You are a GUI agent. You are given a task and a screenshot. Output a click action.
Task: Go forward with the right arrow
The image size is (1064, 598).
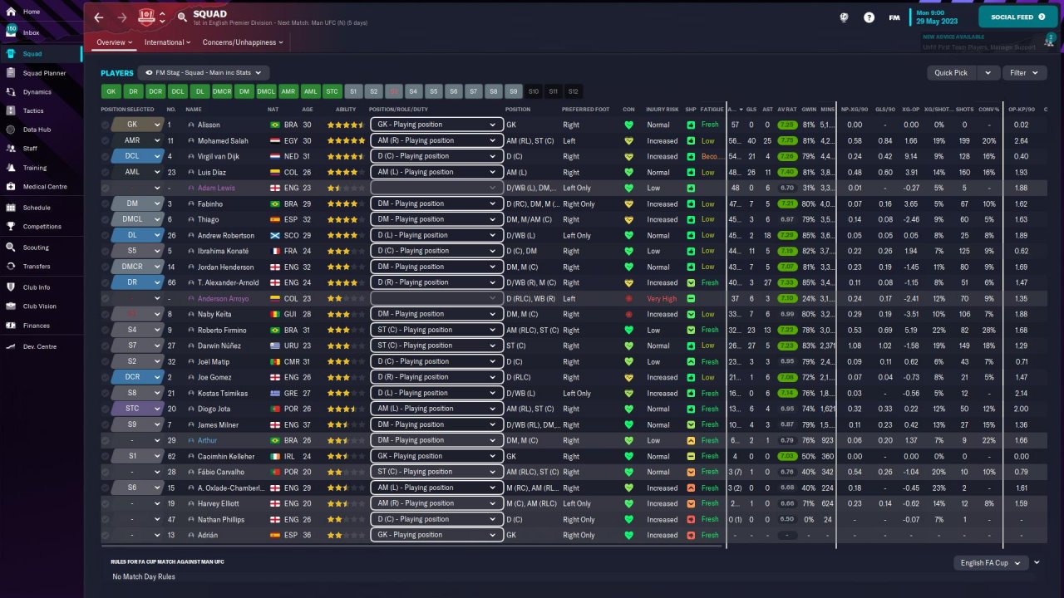click(122, 17)
